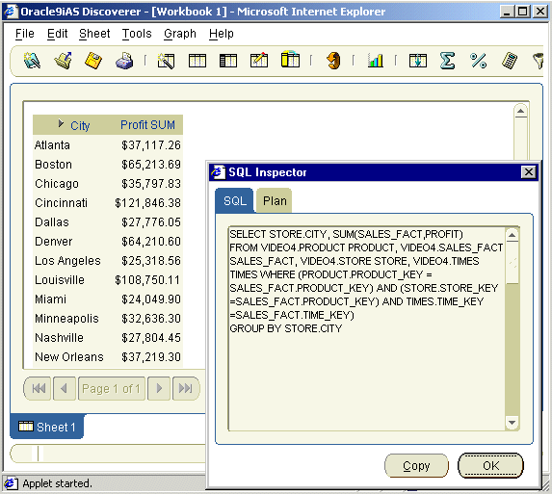Click the $121,846.38 profit value
Image resolution: width=552 pixels, height=494 pixels.
147,202
